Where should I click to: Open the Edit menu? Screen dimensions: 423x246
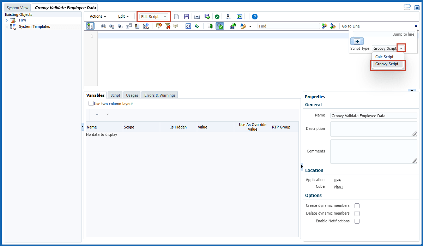coord(123,17)
